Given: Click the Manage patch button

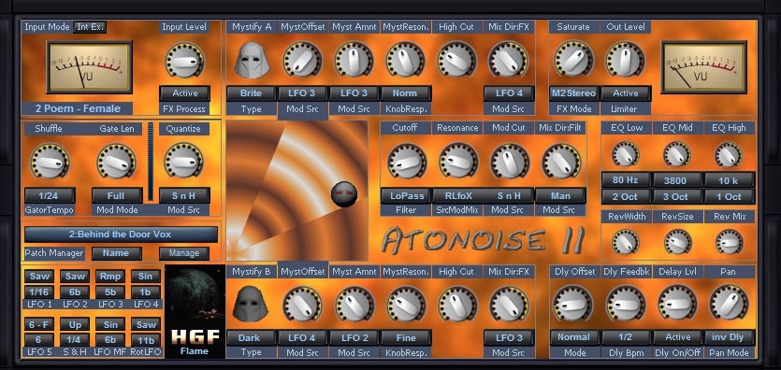Looking at the screenshot, I should pyautogui.click(x=184, y=253).
